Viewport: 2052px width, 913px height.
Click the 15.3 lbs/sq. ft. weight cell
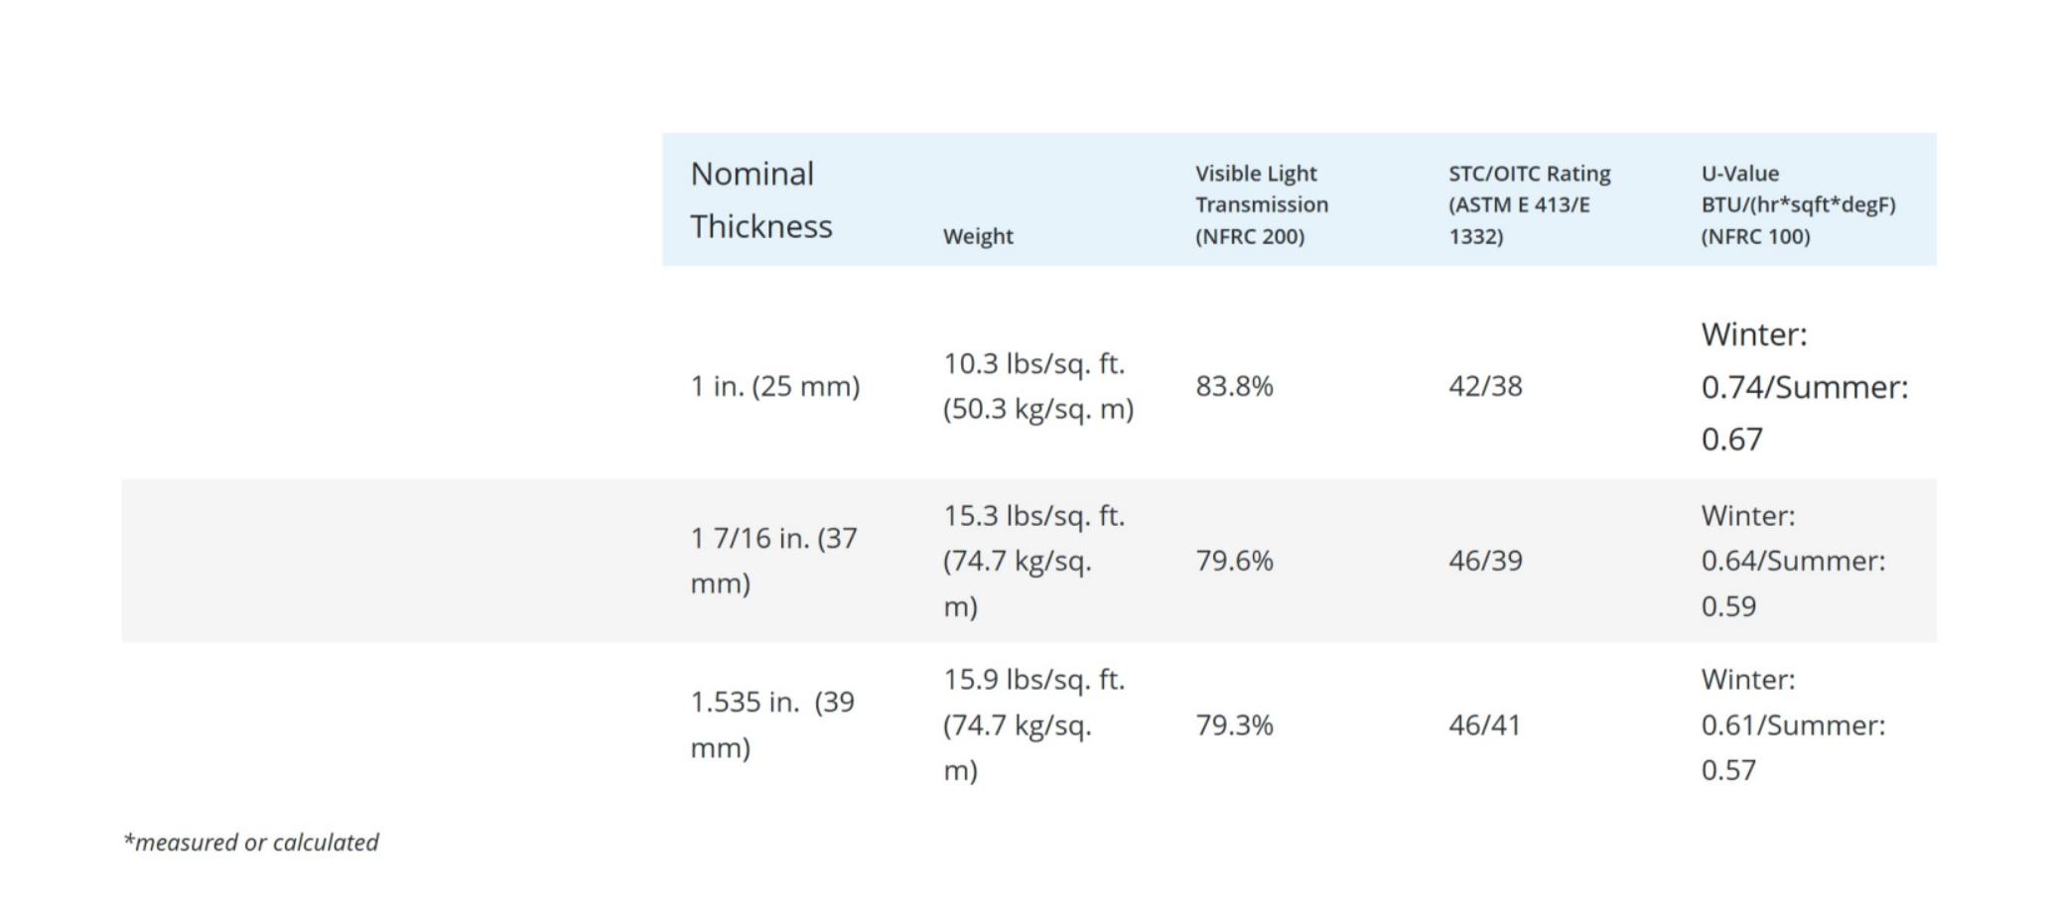point(1033,561)
